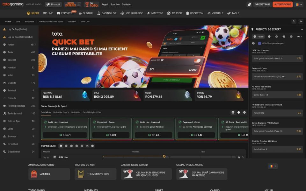306x191 pixels.
Task: Open CASINO LIVE main menu
Action: point(107,13)
